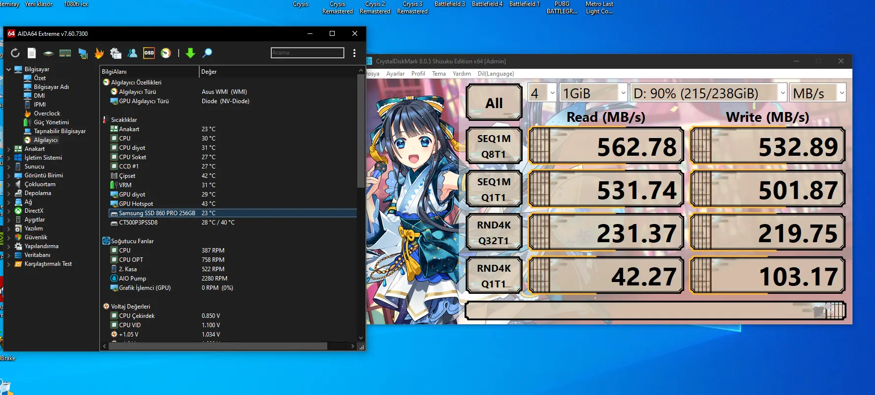The height and width of the screenshot is (395, 875).
Task: Open the three-dot menu in AIDA64
Action: pos(354,53)
